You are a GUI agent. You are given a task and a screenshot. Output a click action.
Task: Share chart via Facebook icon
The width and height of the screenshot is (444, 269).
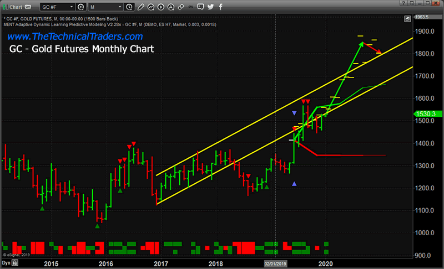coord(220,7)
